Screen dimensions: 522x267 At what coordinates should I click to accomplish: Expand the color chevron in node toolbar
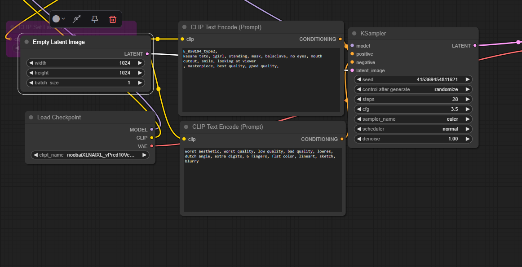pos(63,19)
